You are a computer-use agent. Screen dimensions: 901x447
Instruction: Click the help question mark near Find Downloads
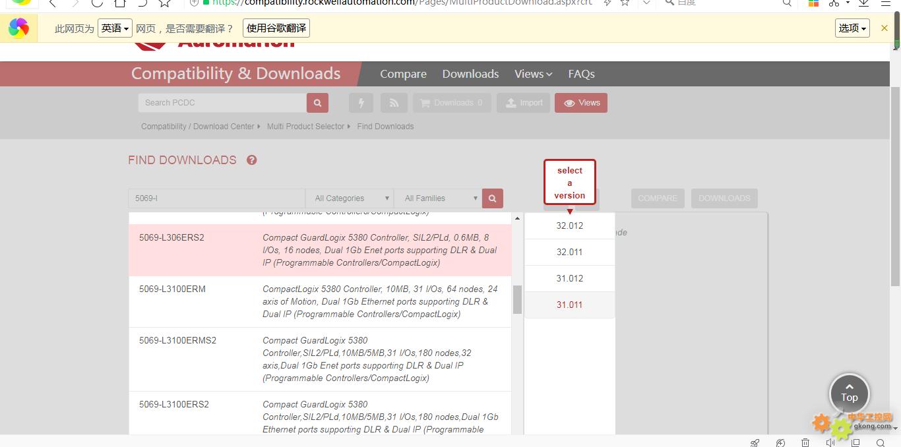point(251,160)
